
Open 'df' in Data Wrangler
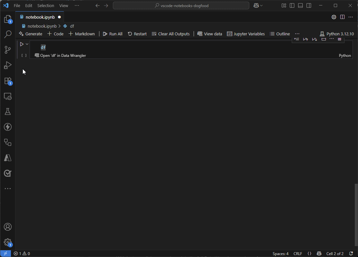point(60,56)
